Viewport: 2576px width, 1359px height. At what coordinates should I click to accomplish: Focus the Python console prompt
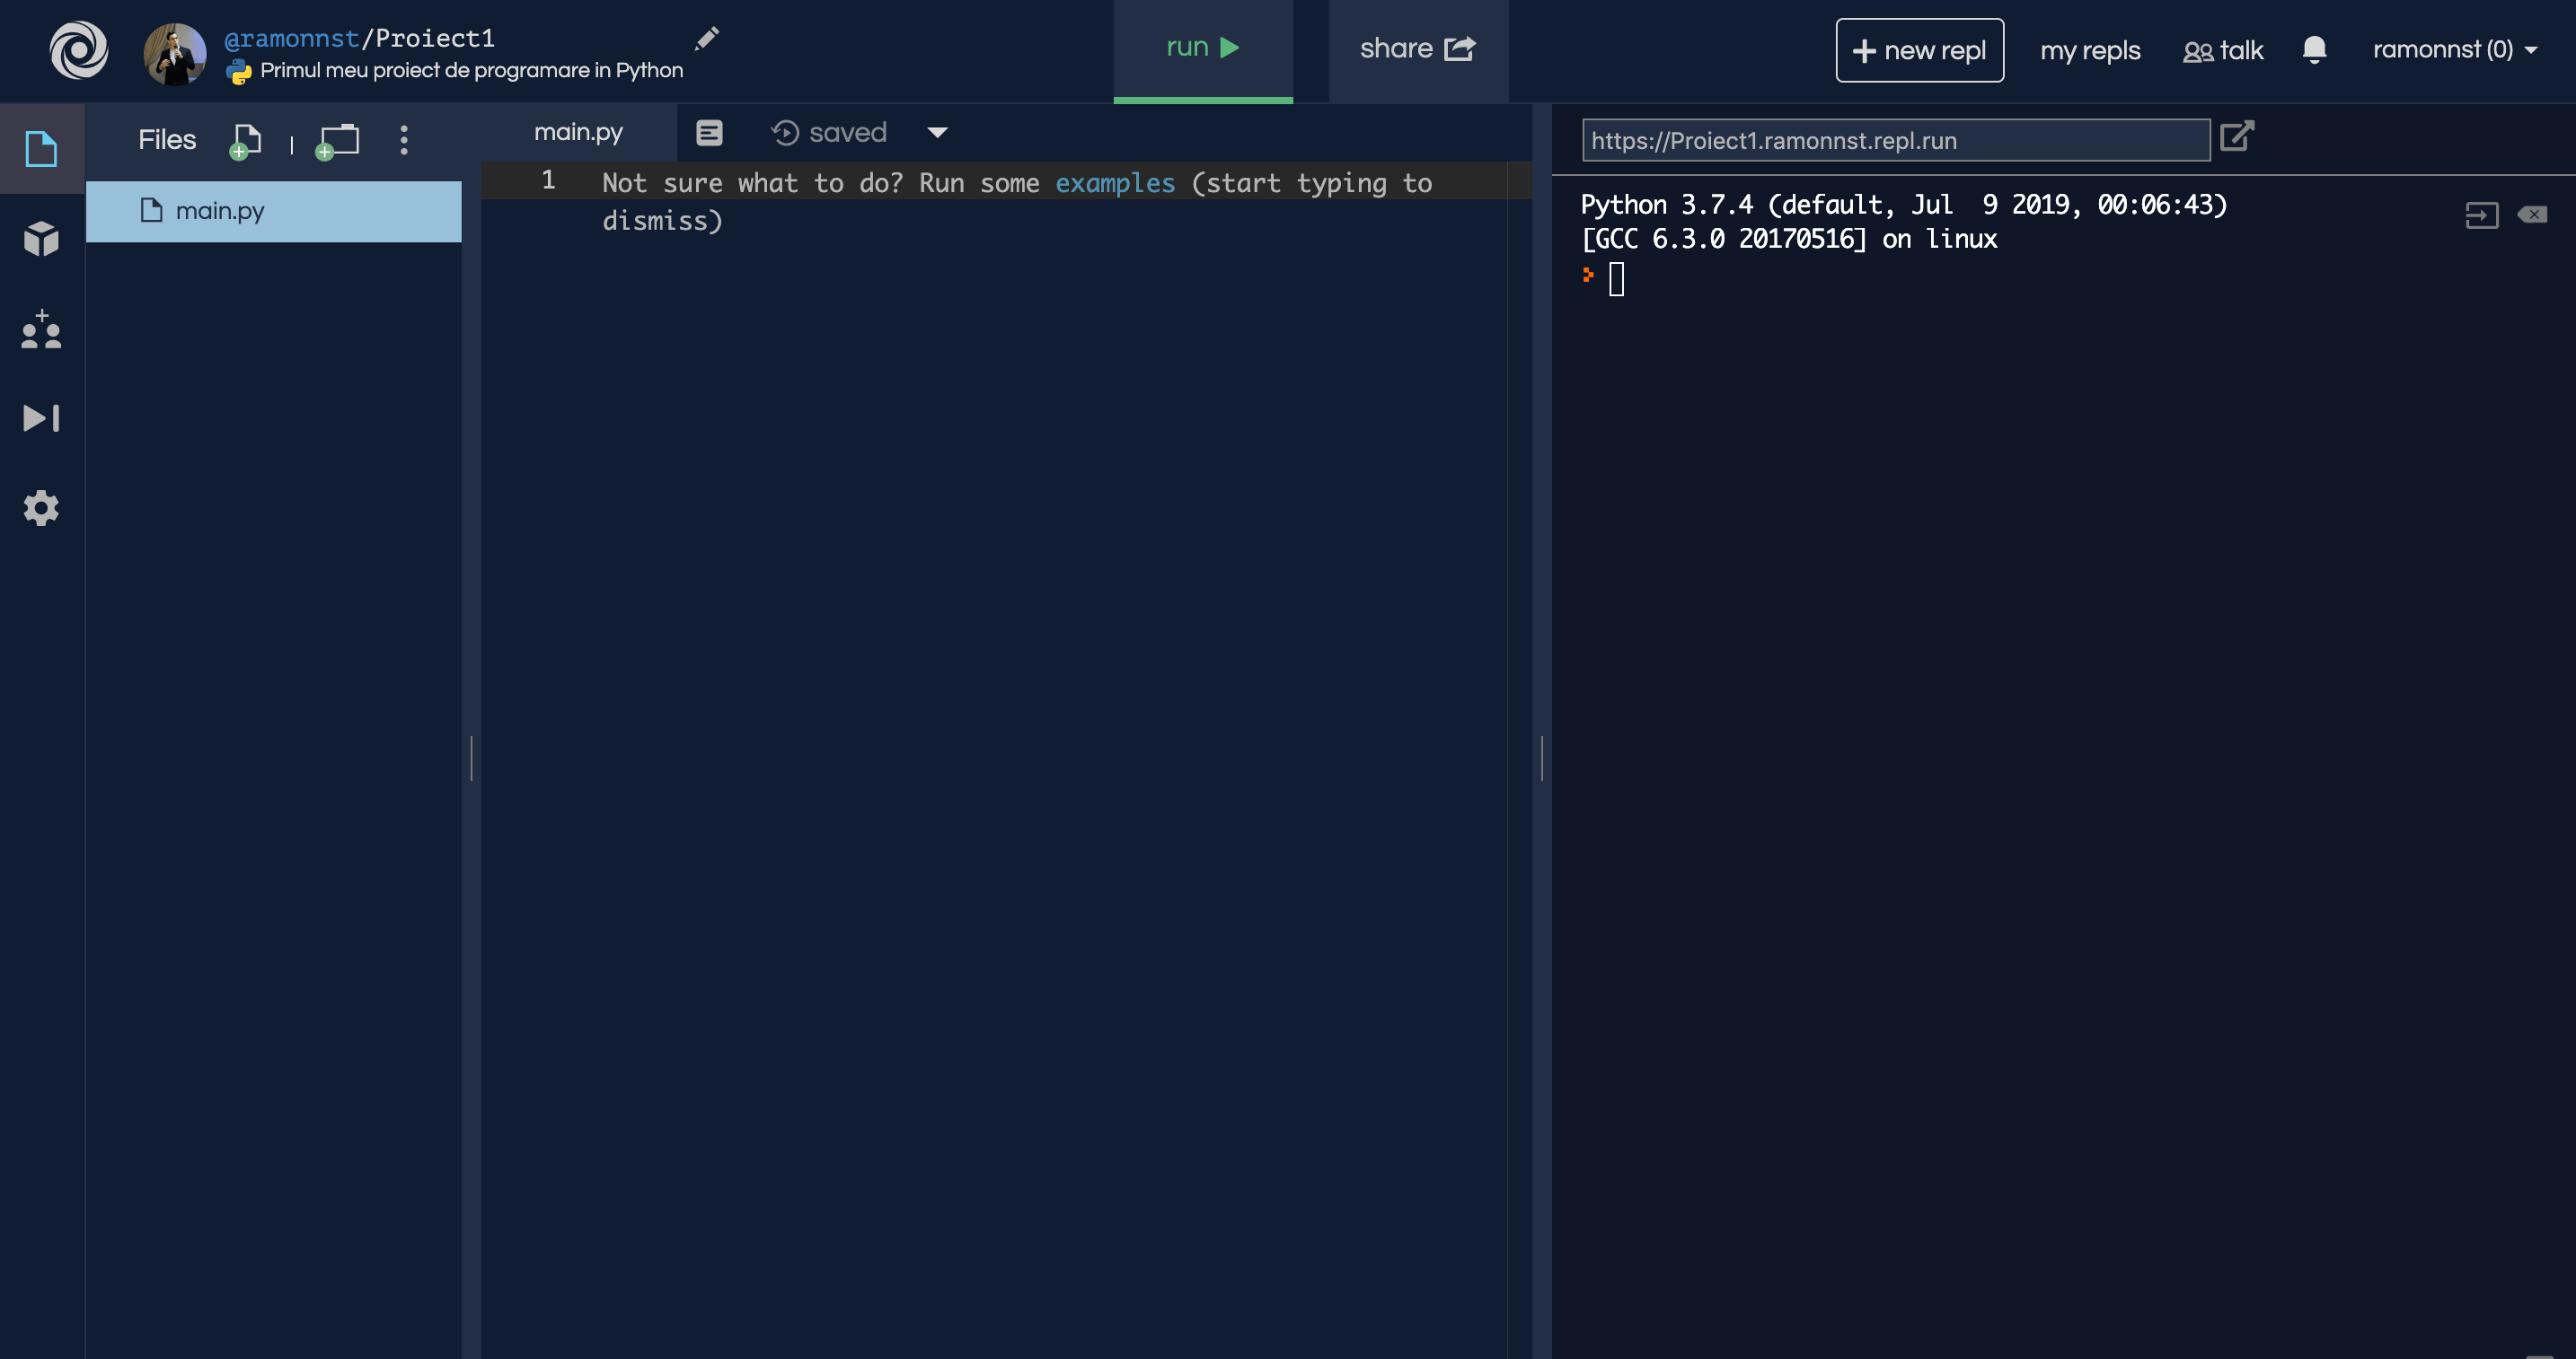point(1616,277)
